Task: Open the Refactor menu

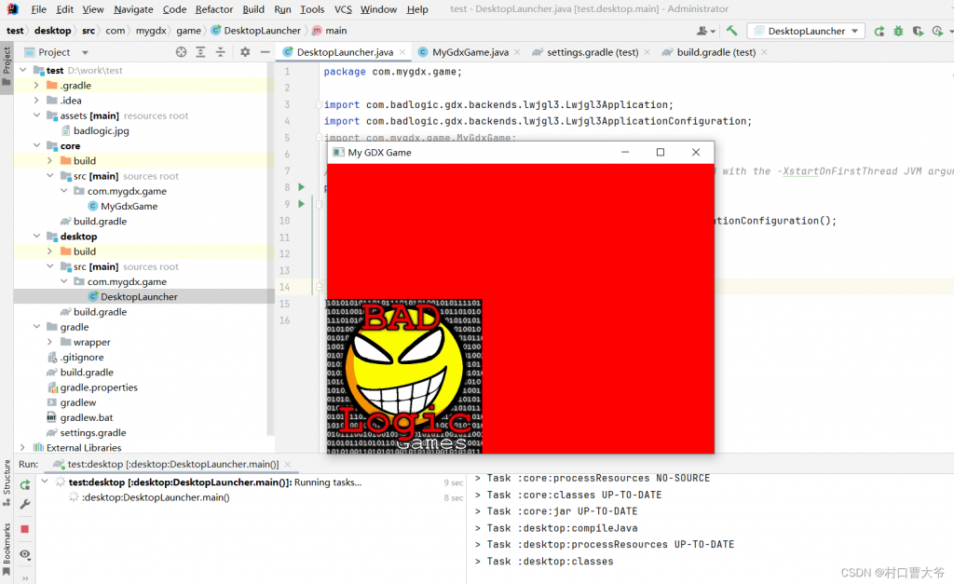Action: tap(214, 9)
